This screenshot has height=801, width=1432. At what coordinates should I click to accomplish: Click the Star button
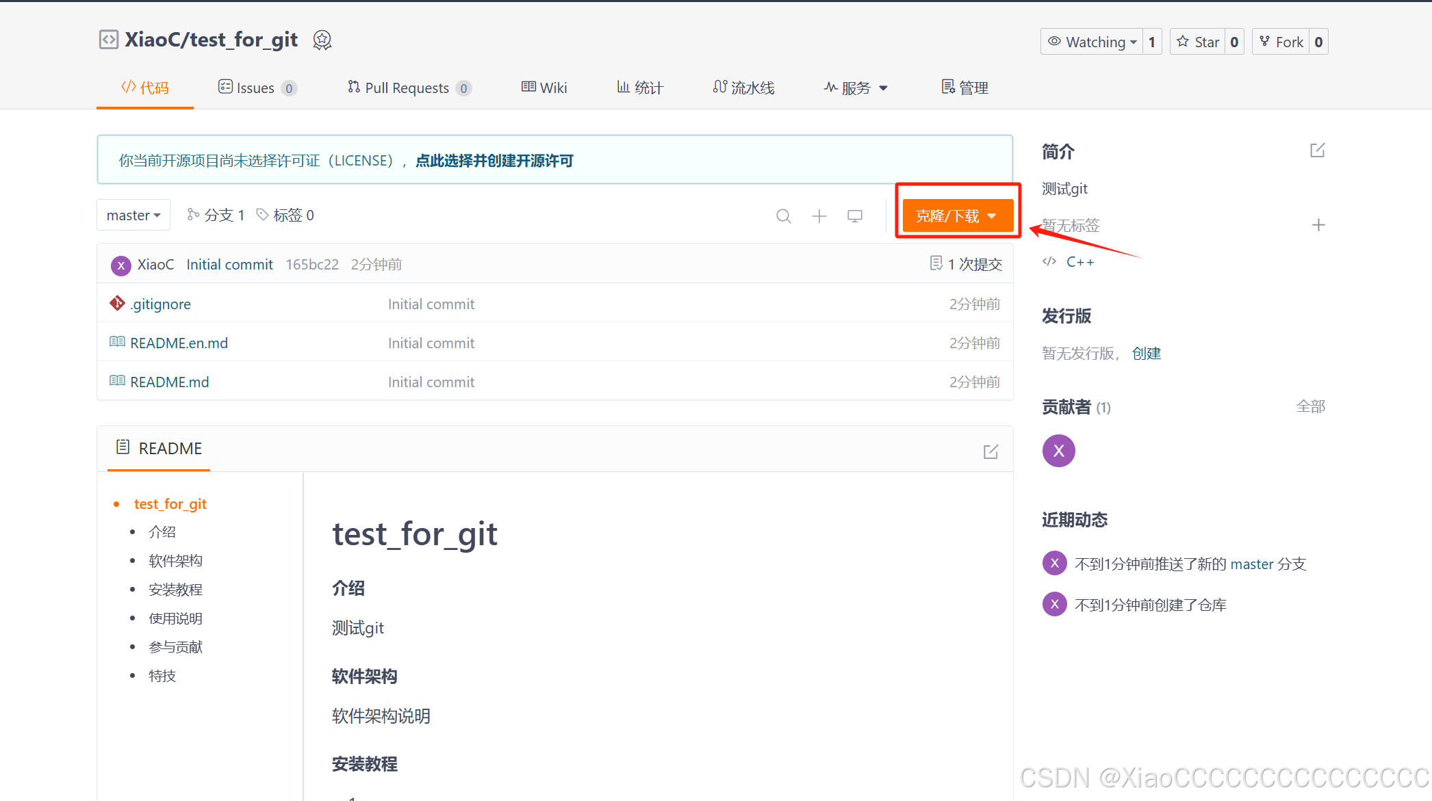[x=1198, y=42]
